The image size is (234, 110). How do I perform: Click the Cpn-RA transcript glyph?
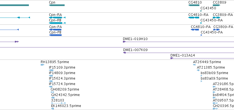pyautogui.click(x=57, y=18)
